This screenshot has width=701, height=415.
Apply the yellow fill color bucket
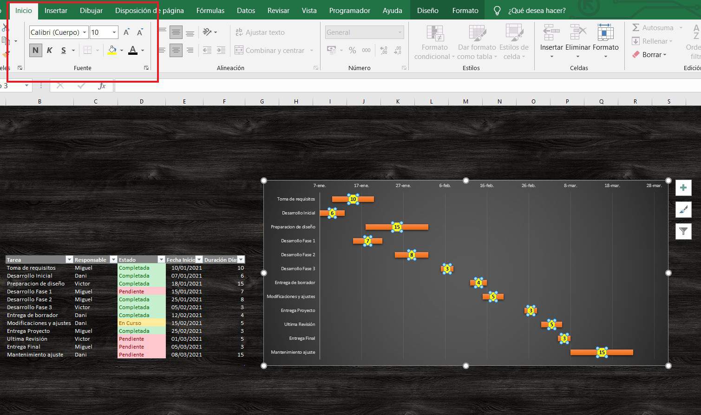(112, 50)
